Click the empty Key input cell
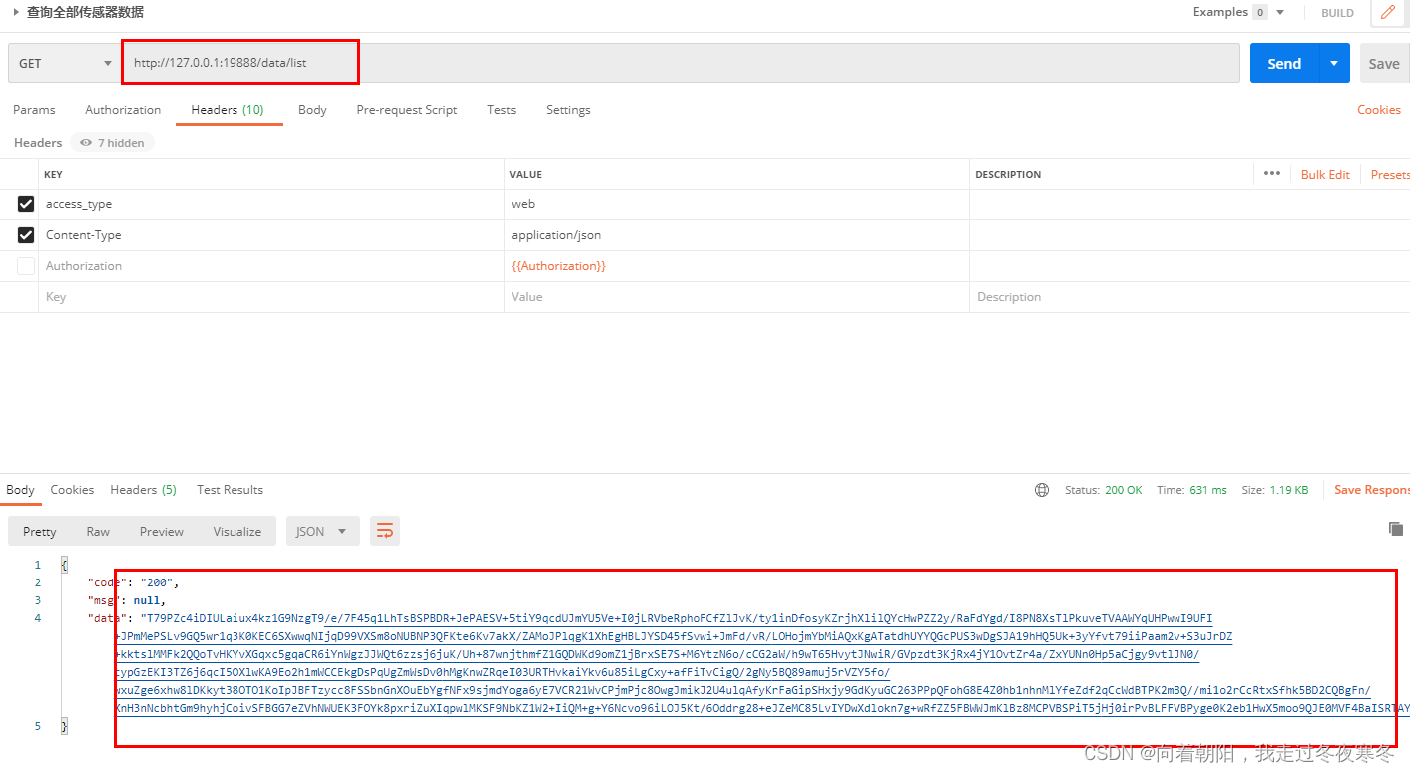Image resolution: width=1410 pixels, height=773 pixels. (271, 297)
